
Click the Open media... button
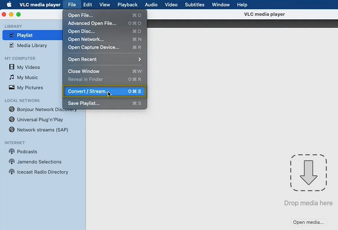pyautogui.click(x=308, y=222)
